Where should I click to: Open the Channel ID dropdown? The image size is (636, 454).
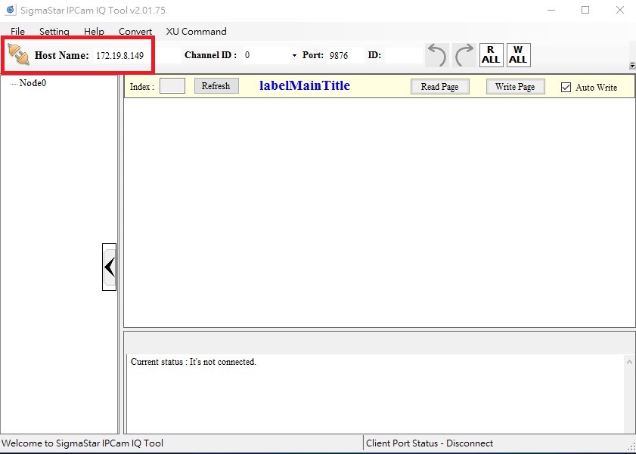[x=294, y=56]
